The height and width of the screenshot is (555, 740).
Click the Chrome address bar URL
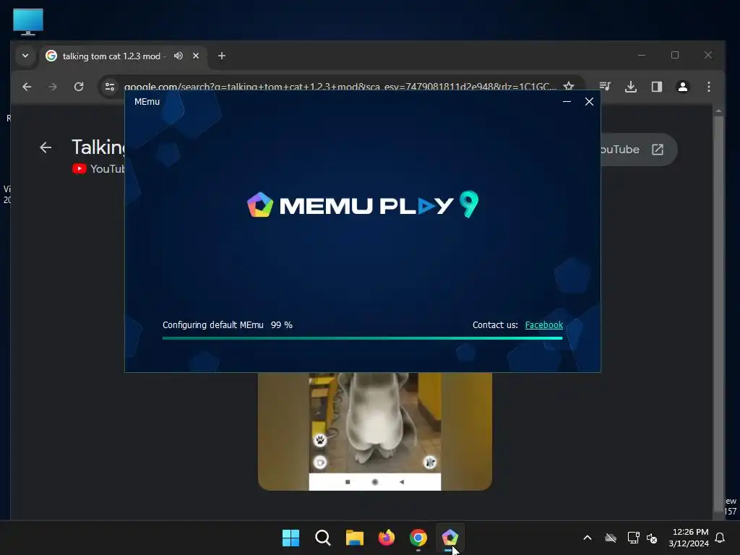click(x=340, y=87)
